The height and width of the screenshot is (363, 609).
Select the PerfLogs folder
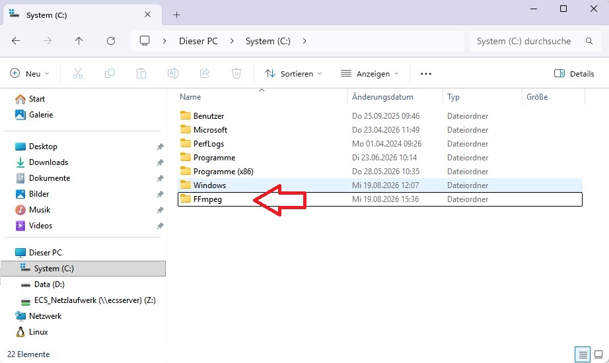tap(380, 144)
